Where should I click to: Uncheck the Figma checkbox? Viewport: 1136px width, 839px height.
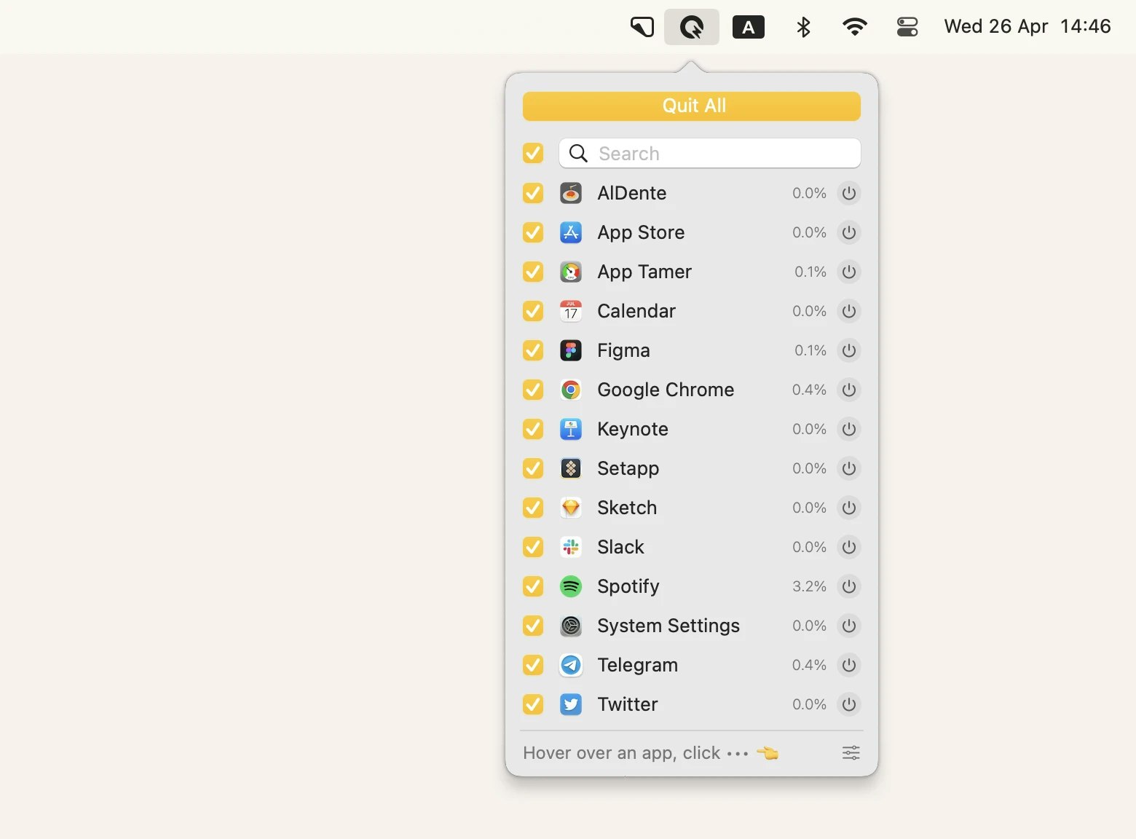tap(533, 350)
